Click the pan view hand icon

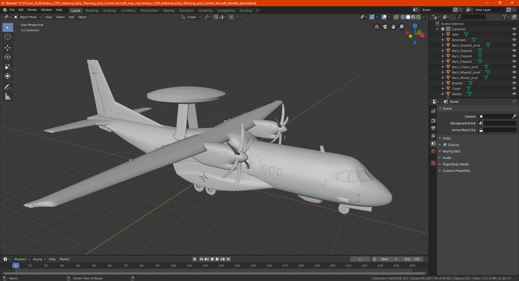393,27
